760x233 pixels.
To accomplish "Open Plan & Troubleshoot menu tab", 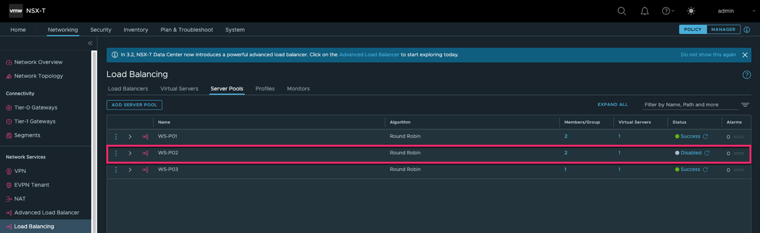I will pyautogui.click(x=186, y=30).
